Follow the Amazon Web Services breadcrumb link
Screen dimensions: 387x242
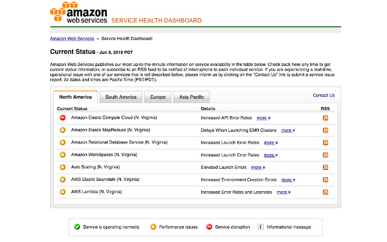click(72, 39)
